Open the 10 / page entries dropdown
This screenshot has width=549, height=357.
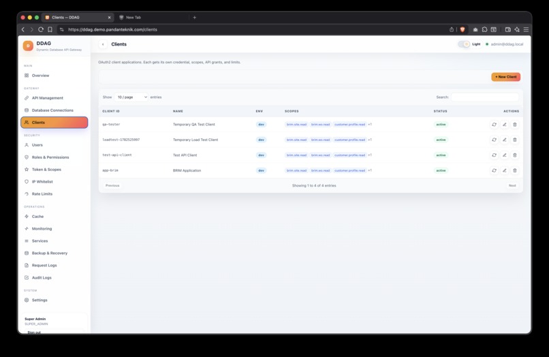coord(131,97)
